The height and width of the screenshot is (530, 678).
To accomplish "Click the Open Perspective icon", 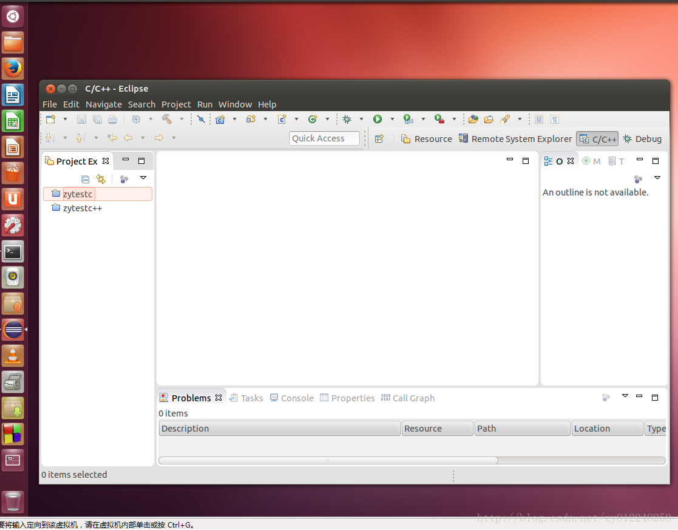I will [379, 139].
